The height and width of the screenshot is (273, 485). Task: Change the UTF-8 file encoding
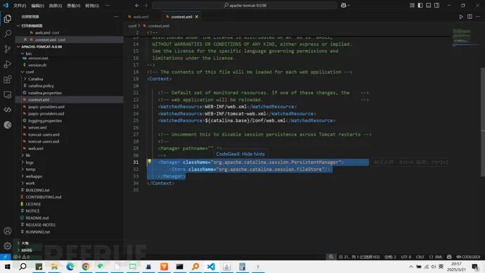click(406, 257)
